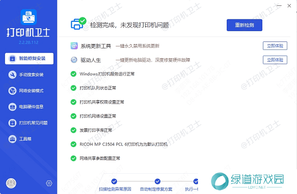Click the 驱动人生 title text

(x=91, y=60)
